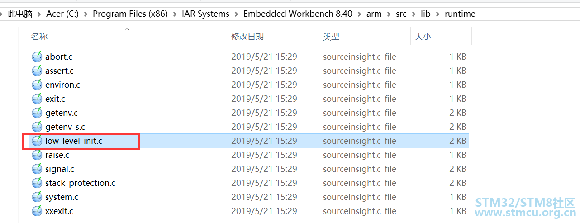Sort files by the 修改日期 column header
The image size is (580, 223).
[247, 37]
